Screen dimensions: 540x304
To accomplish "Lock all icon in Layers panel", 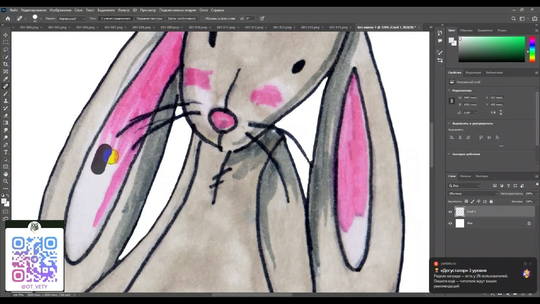I will 491,201.
